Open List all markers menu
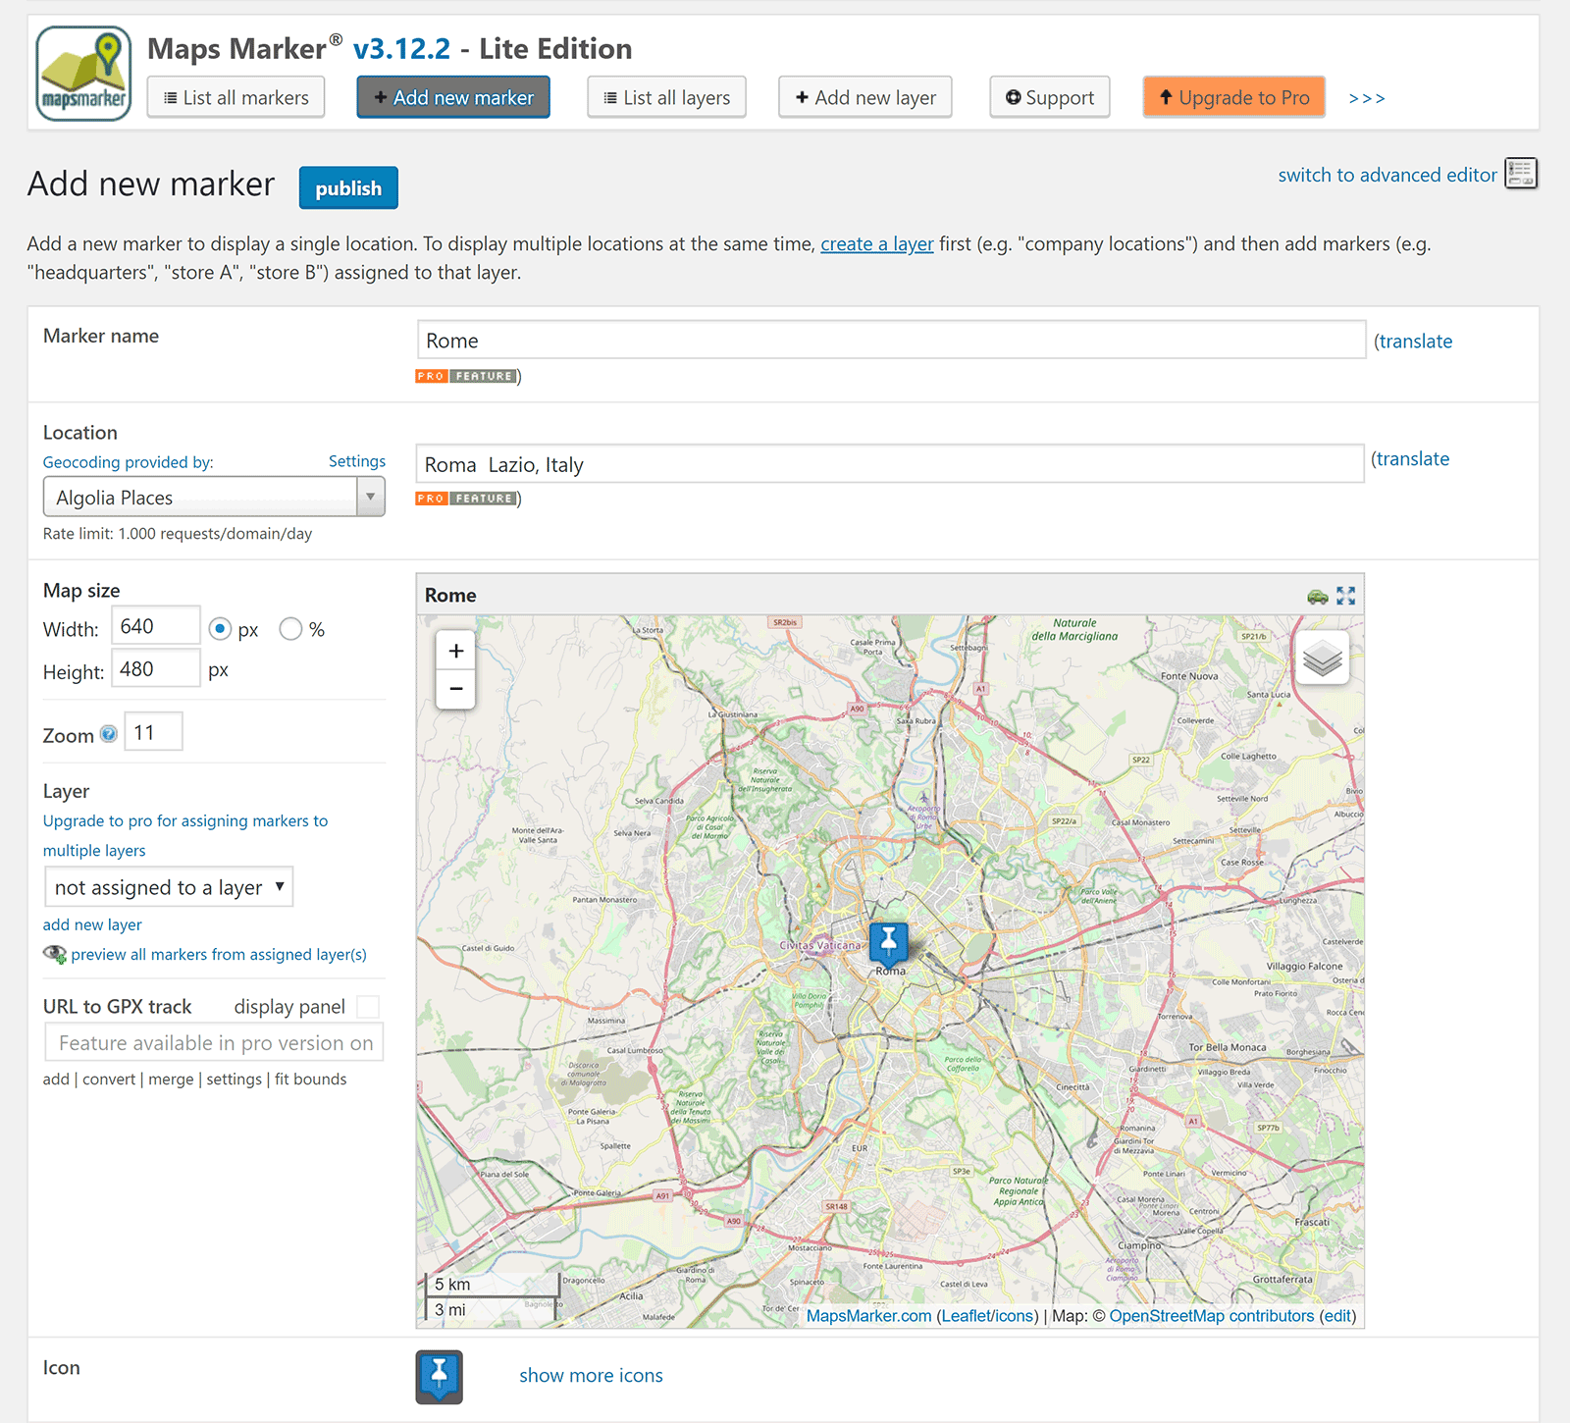 tap(235, 97)
